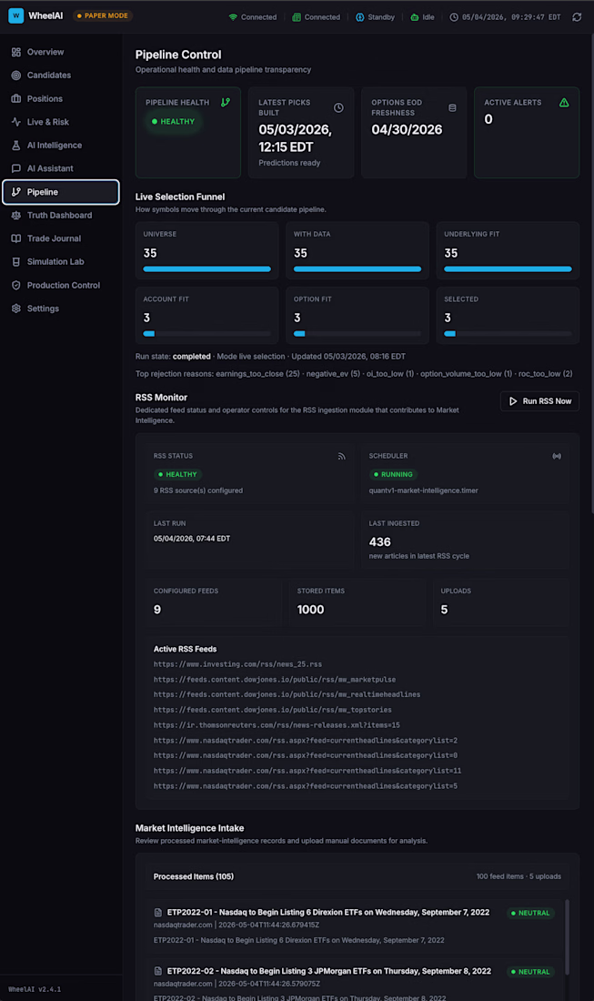Screen dimensions: 594x1001
Task: Click the investing.com news_25.rss feed URL
Action: click(237, 664)
